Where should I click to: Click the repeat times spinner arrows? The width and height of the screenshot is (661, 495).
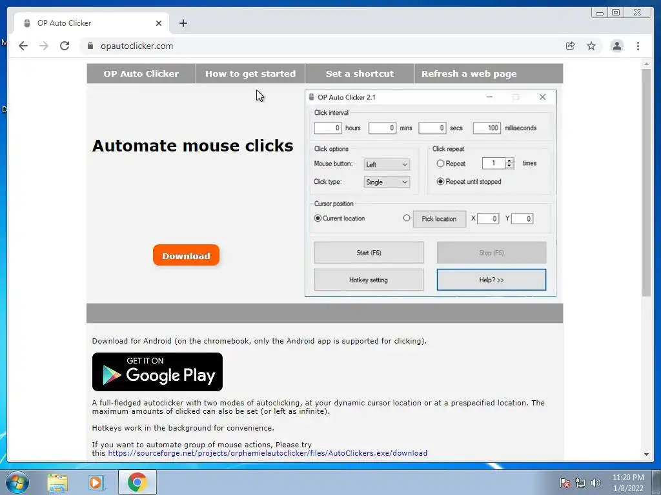coord(509,163)
